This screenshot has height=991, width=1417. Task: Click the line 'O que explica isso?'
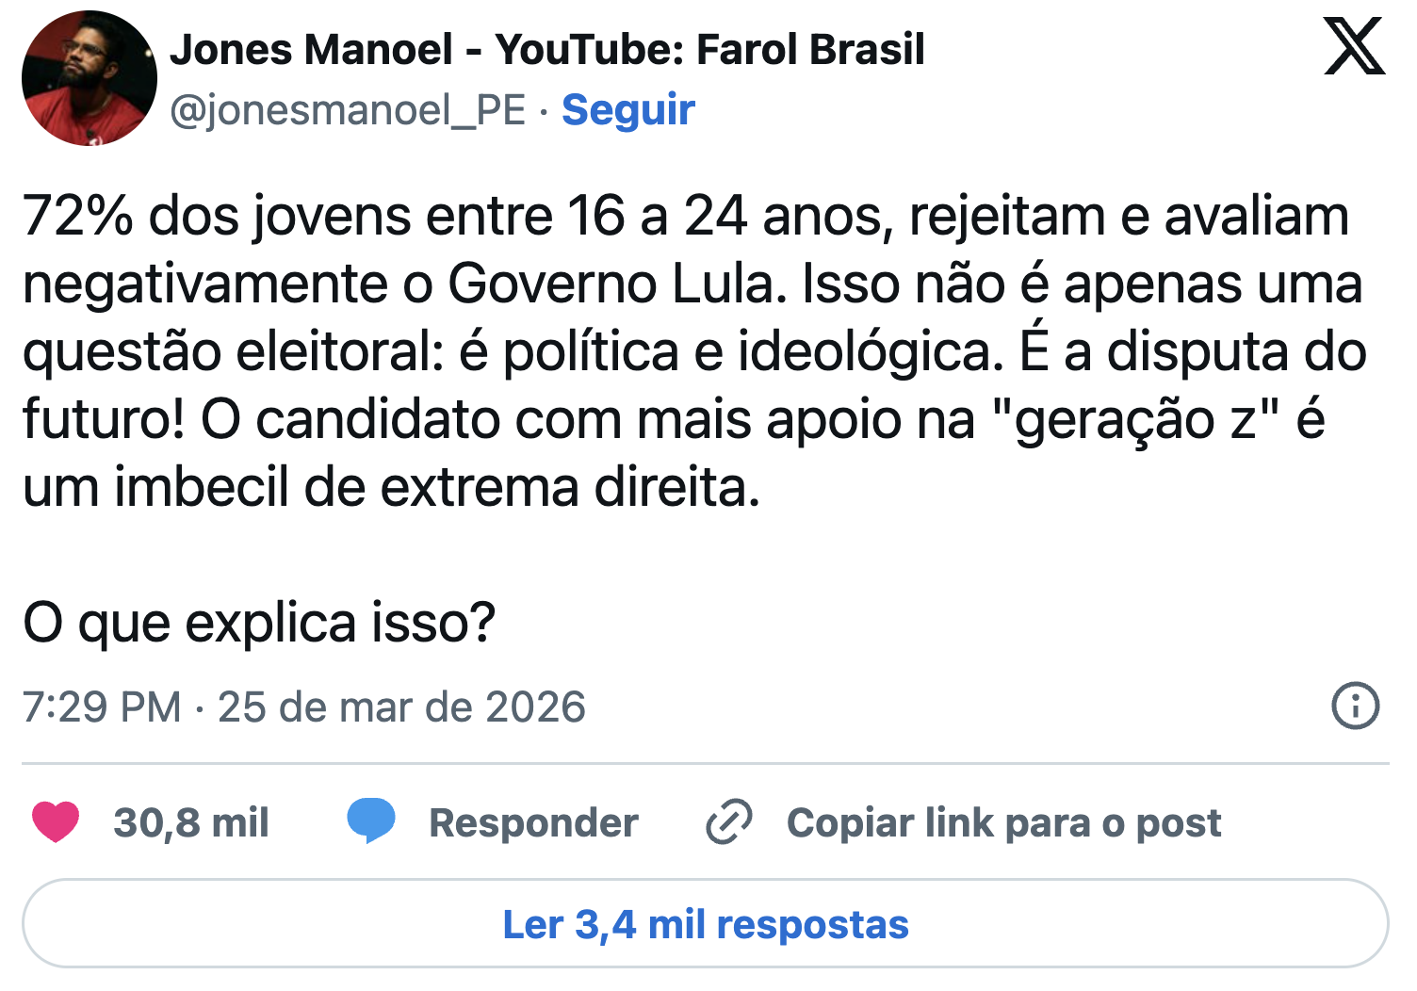click(259, 623)
